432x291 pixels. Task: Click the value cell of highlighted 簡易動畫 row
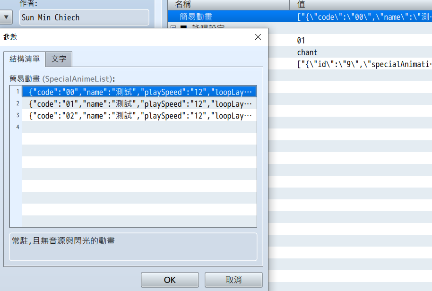361,17
